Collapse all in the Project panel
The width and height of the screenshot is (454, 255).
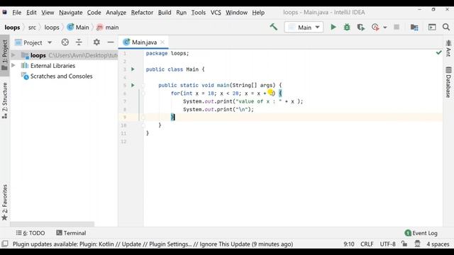(79, 42)
